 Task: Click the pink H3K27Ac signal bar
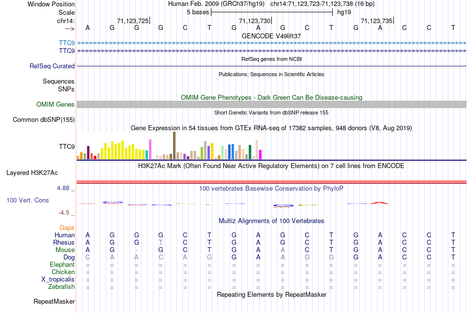click(271, 182)
